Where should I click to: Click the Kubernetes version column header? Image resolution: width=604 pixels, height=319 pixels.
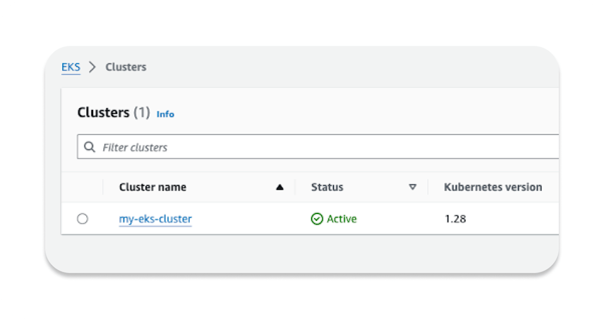pos(493,187)
